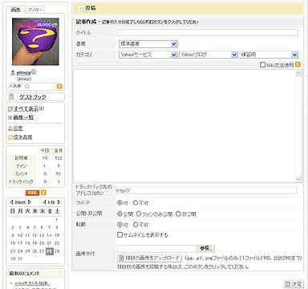Go to next month in calendar
The height and width of the screenshot is (289, 308).
(59, 202)
